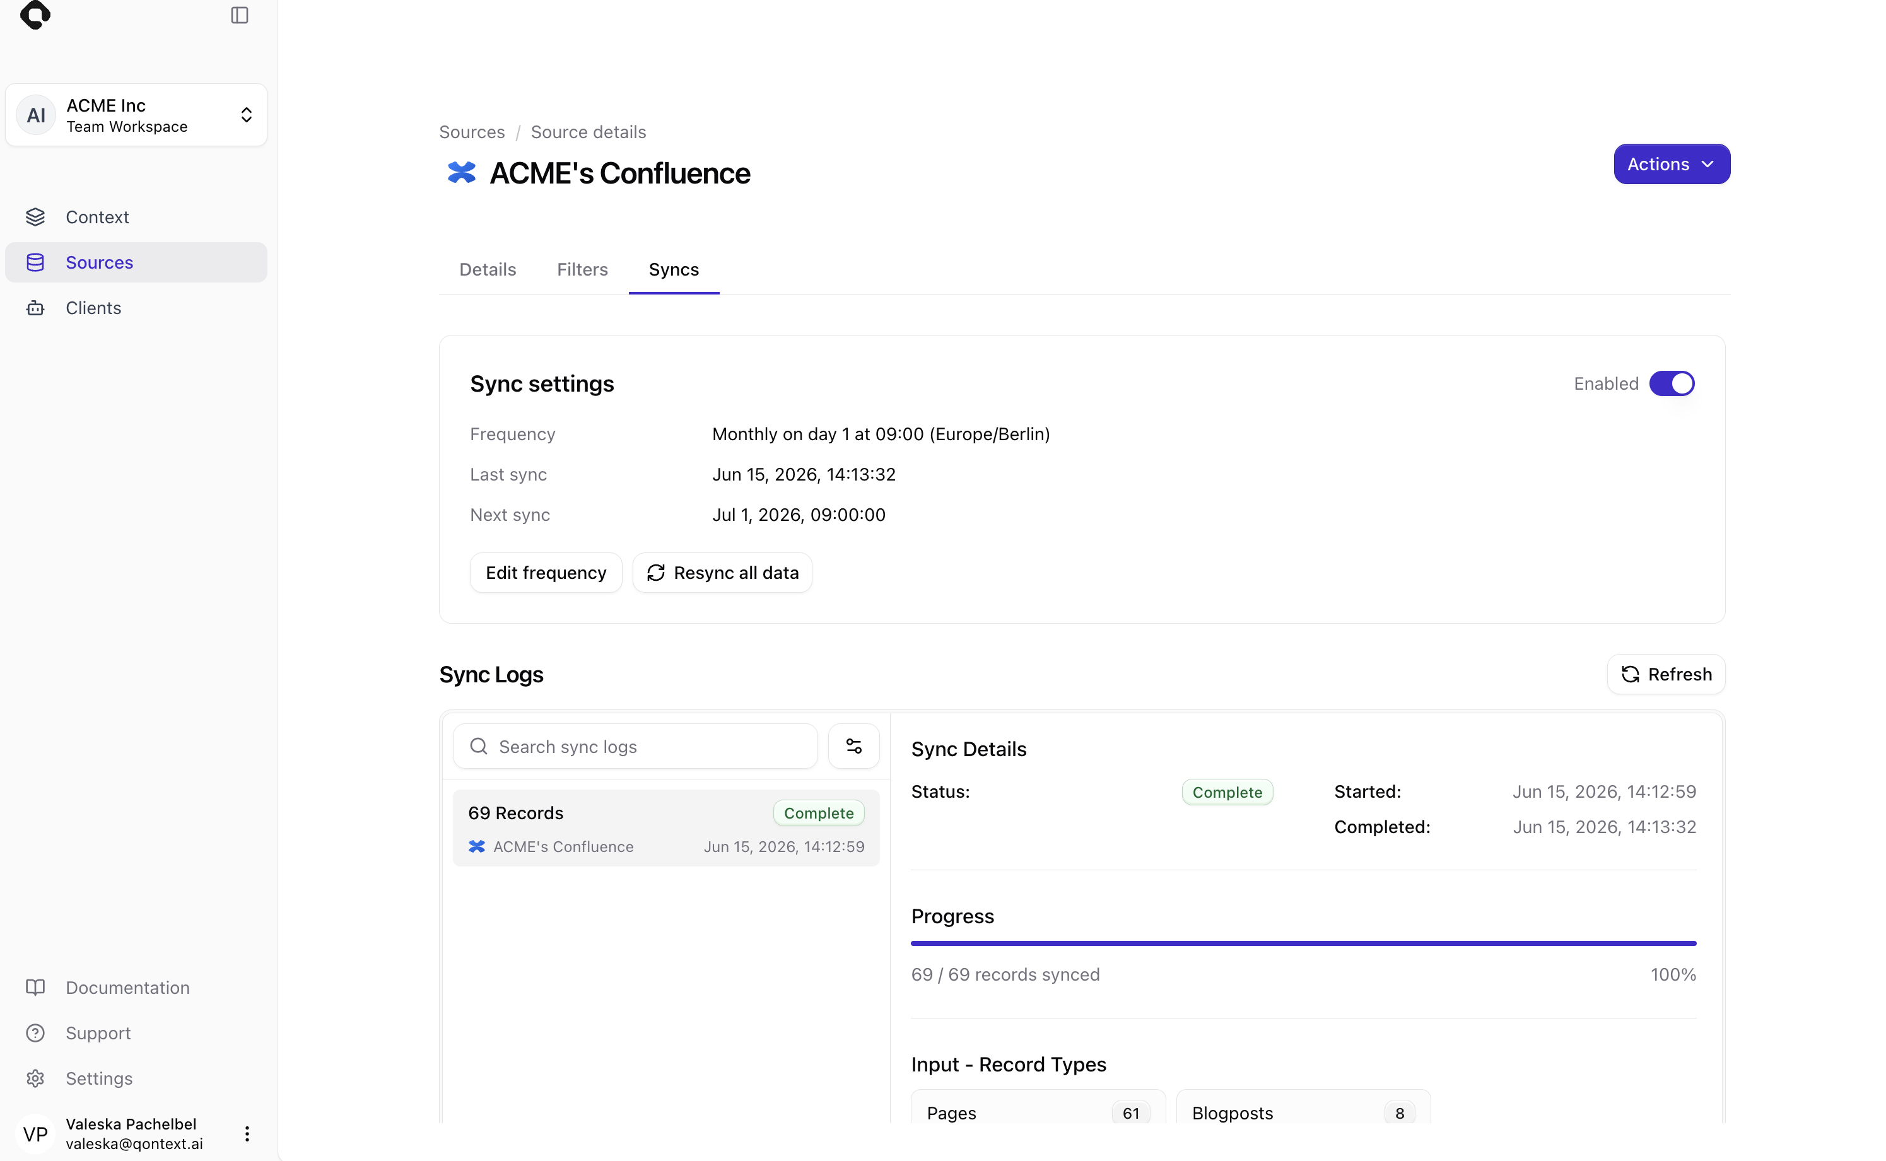Click the Edit frequency button
The image size is (1886, 1161).
(546, 573)
